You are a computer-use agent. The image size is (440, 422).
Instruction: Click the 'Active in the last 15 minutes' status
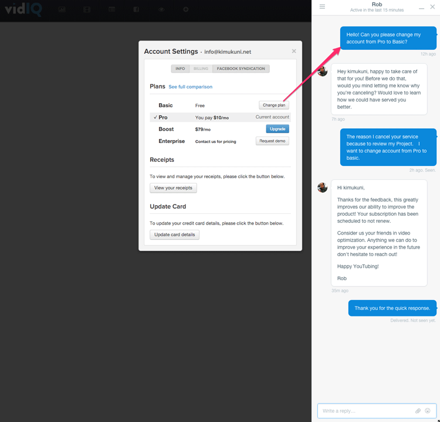(x=377, y=10)
